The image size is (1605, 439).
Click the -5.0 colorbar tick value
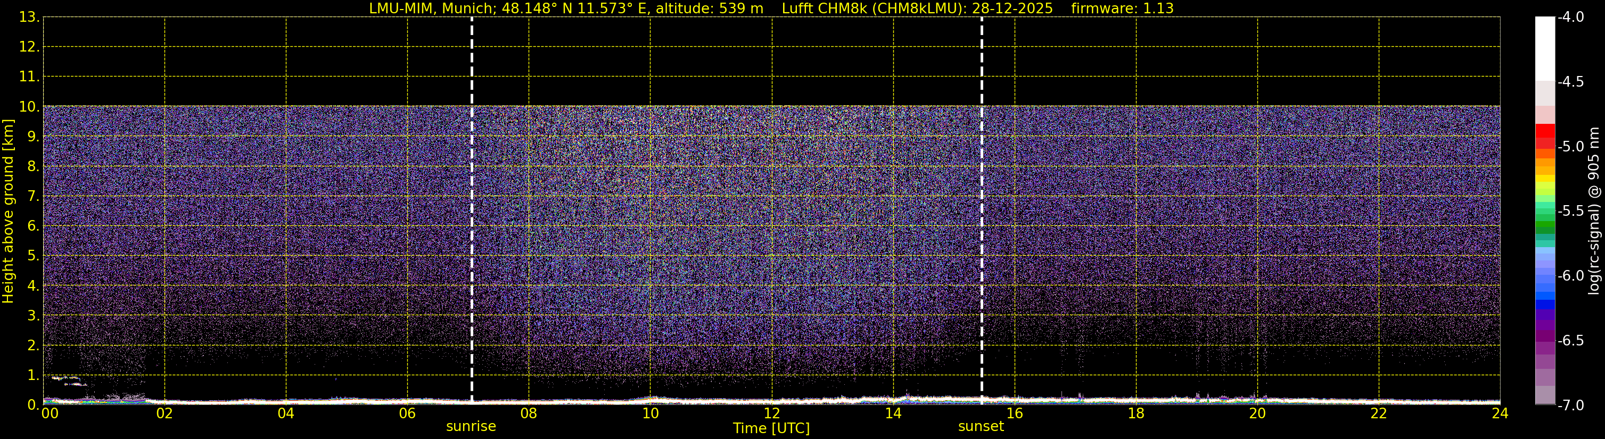[1570, 147]
